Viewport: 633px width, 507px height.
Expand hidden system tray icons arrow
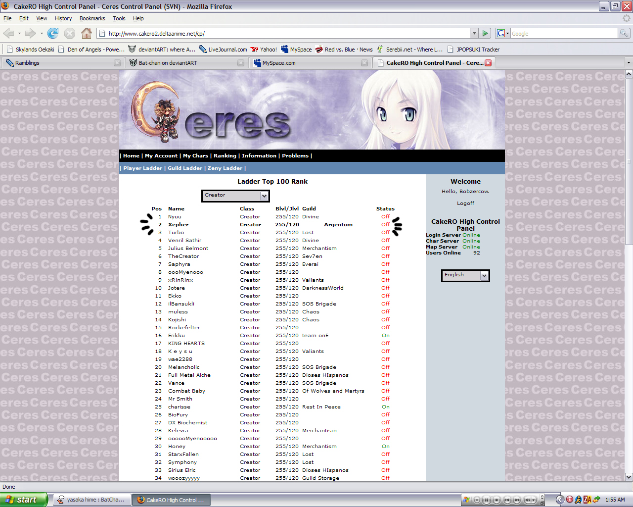pos(560,500)
